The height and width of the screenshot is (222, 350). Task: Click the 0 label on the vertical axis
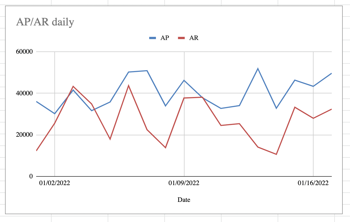(31, 176)
